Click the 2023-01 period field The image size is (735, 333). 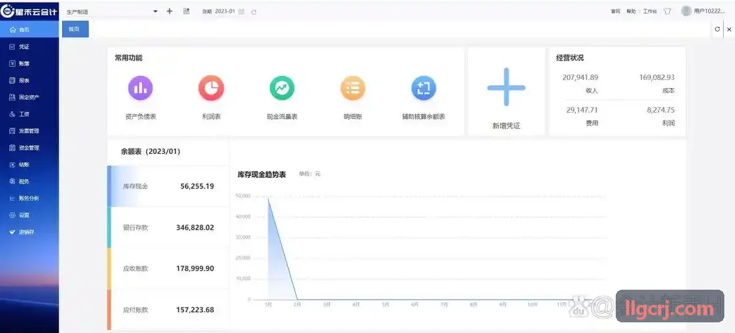[225, 11]
